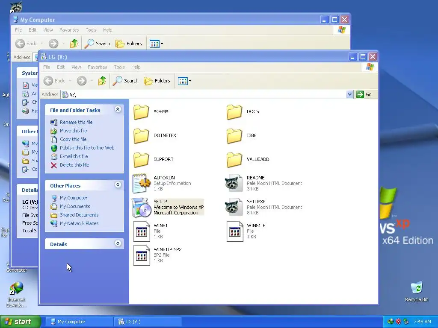Click E-mail this file
Image resolution: width=438 pixels, height=328 pixels.
(74, 156)
